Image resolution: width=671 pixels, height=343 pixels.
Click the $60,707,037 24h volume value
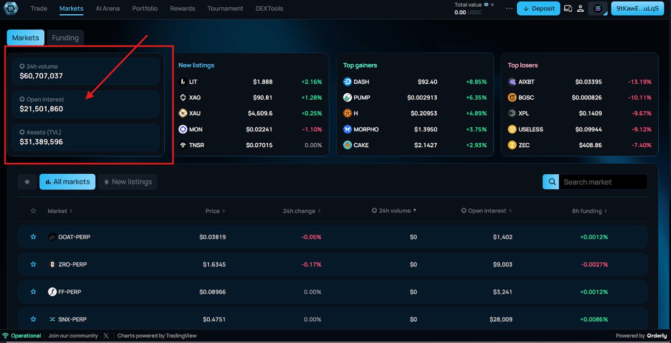pos(41,76)
